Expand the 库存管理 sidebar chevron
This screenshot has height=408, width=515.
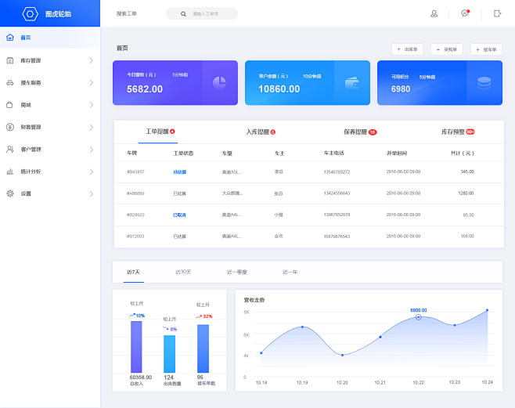click(x=92, y=60)
